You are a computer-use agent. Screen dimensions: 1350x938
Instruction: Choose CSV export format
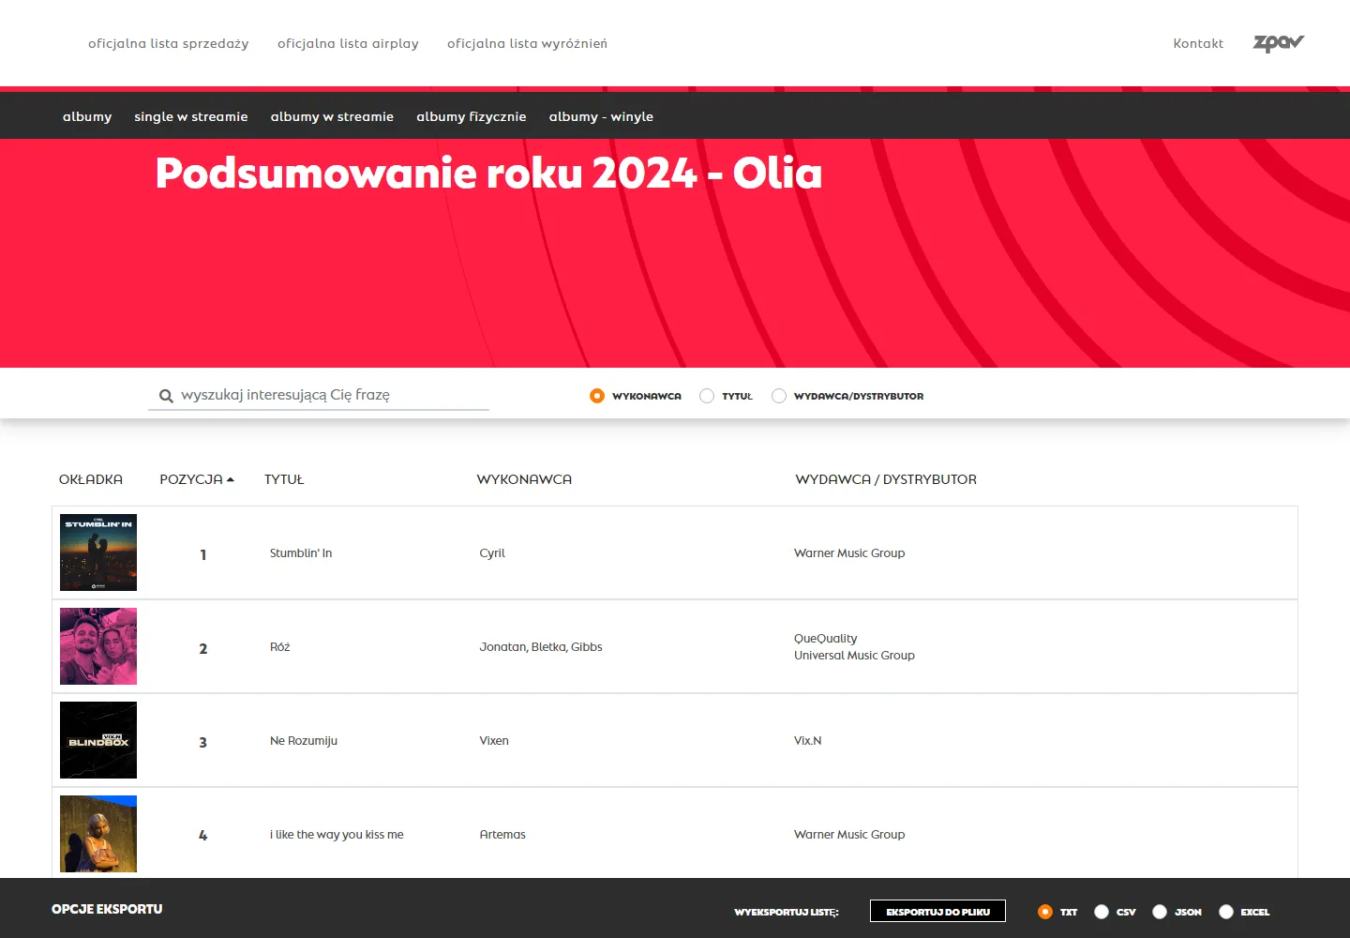(1102, 912)
